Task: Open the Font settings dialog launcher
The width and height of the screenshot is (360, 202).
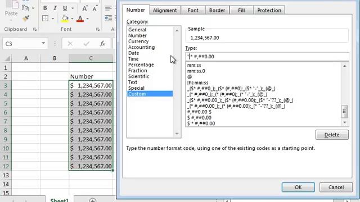Action: point(98,29)
